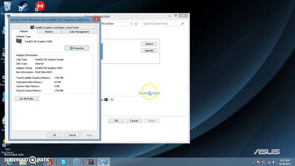295x166 pixels.
Task: Switch to the Intel(R) Graphics and Media Control Panel tab
Action: (x=54, y=28)
